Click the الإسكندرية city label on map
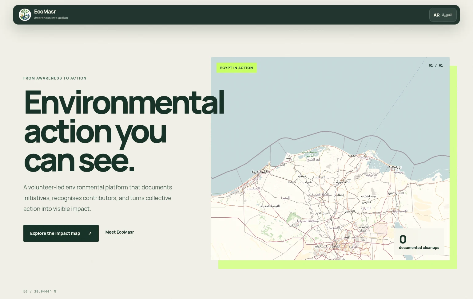The image size is (473, 299). coord(260,172)
